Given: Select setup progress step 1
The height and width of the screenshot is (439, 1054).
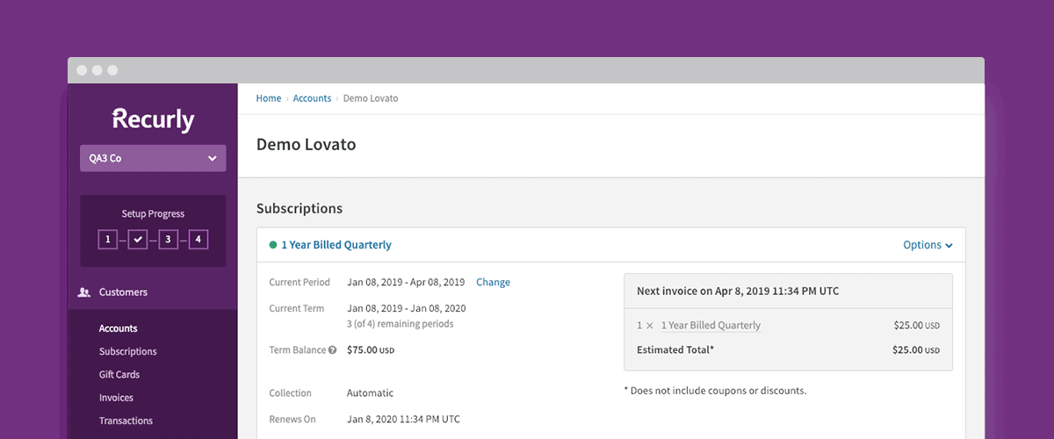Looking at the screenshot, I should [107, 239].
